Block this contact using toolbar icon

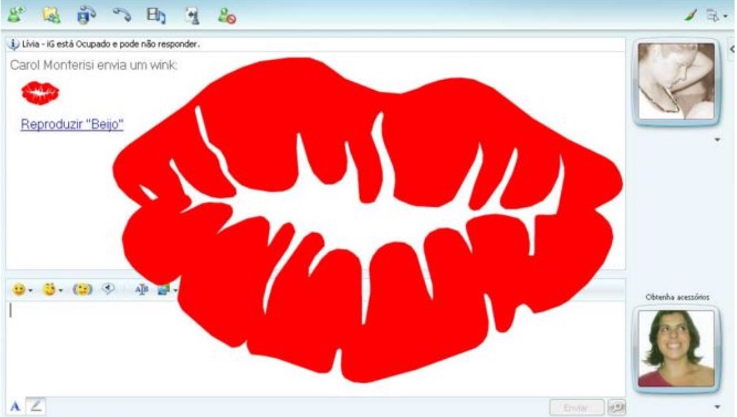click(x=224, y=14)
